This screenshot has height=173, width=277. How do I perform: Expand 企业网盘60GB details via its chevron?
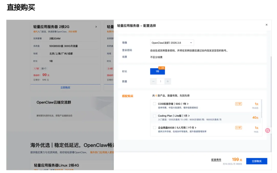(x=195, y=128)
